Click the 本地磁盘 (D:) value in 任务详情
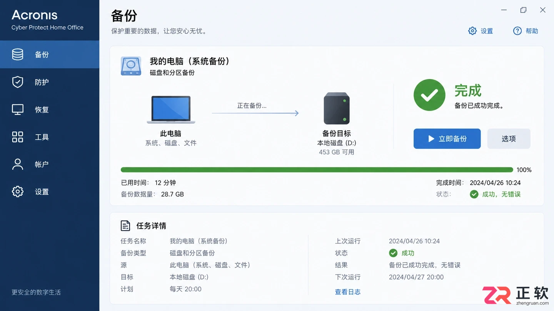This screenshot has width=554, height=311. pyautogui.click(x=189, y=277)
